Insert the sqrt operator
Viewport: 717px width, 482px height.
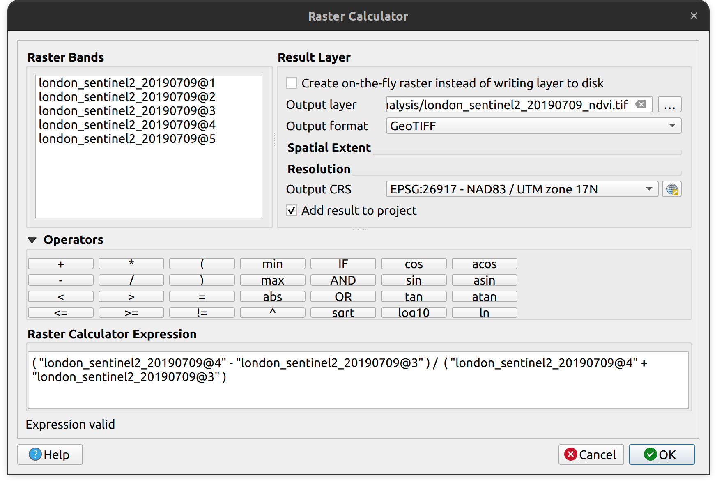click(343, 312)
